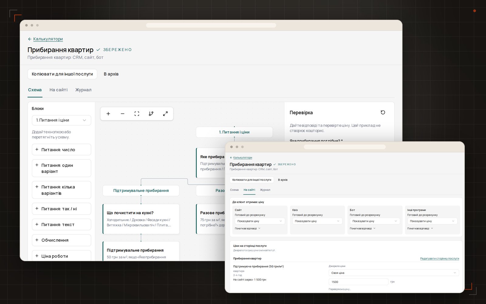Open Журнал tab in front window
This screenshot has width=486, height=304.
click(x=265, y=190)
